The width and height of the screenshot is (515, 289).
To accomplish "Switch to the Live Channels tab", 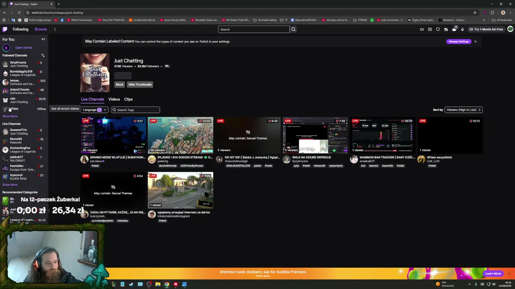I will tap(92, 99).
